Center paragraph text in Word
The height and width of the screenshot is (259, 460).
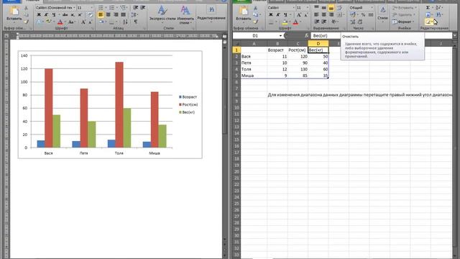coord(109,14)
